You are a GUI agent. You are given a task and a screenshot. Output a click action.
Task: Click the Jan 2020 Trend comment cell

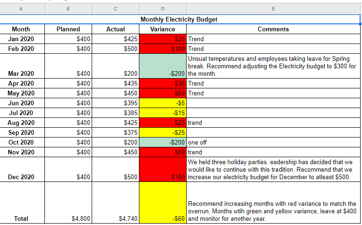(x=273, y=39)
